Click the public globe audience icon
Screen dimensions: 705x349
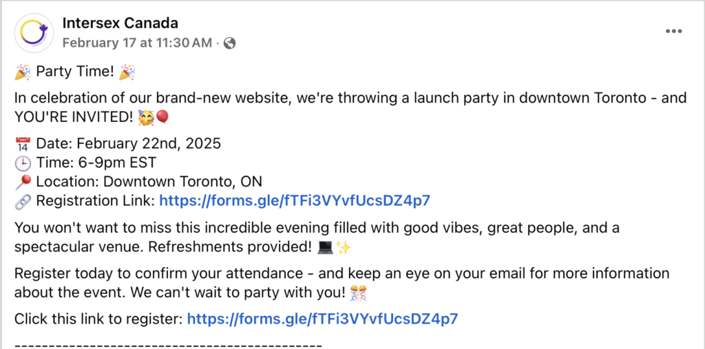[x=229, y=43]
